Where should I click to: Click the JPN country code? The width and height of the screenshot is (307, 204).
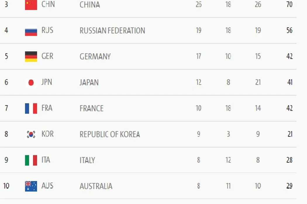pos(47,82)
